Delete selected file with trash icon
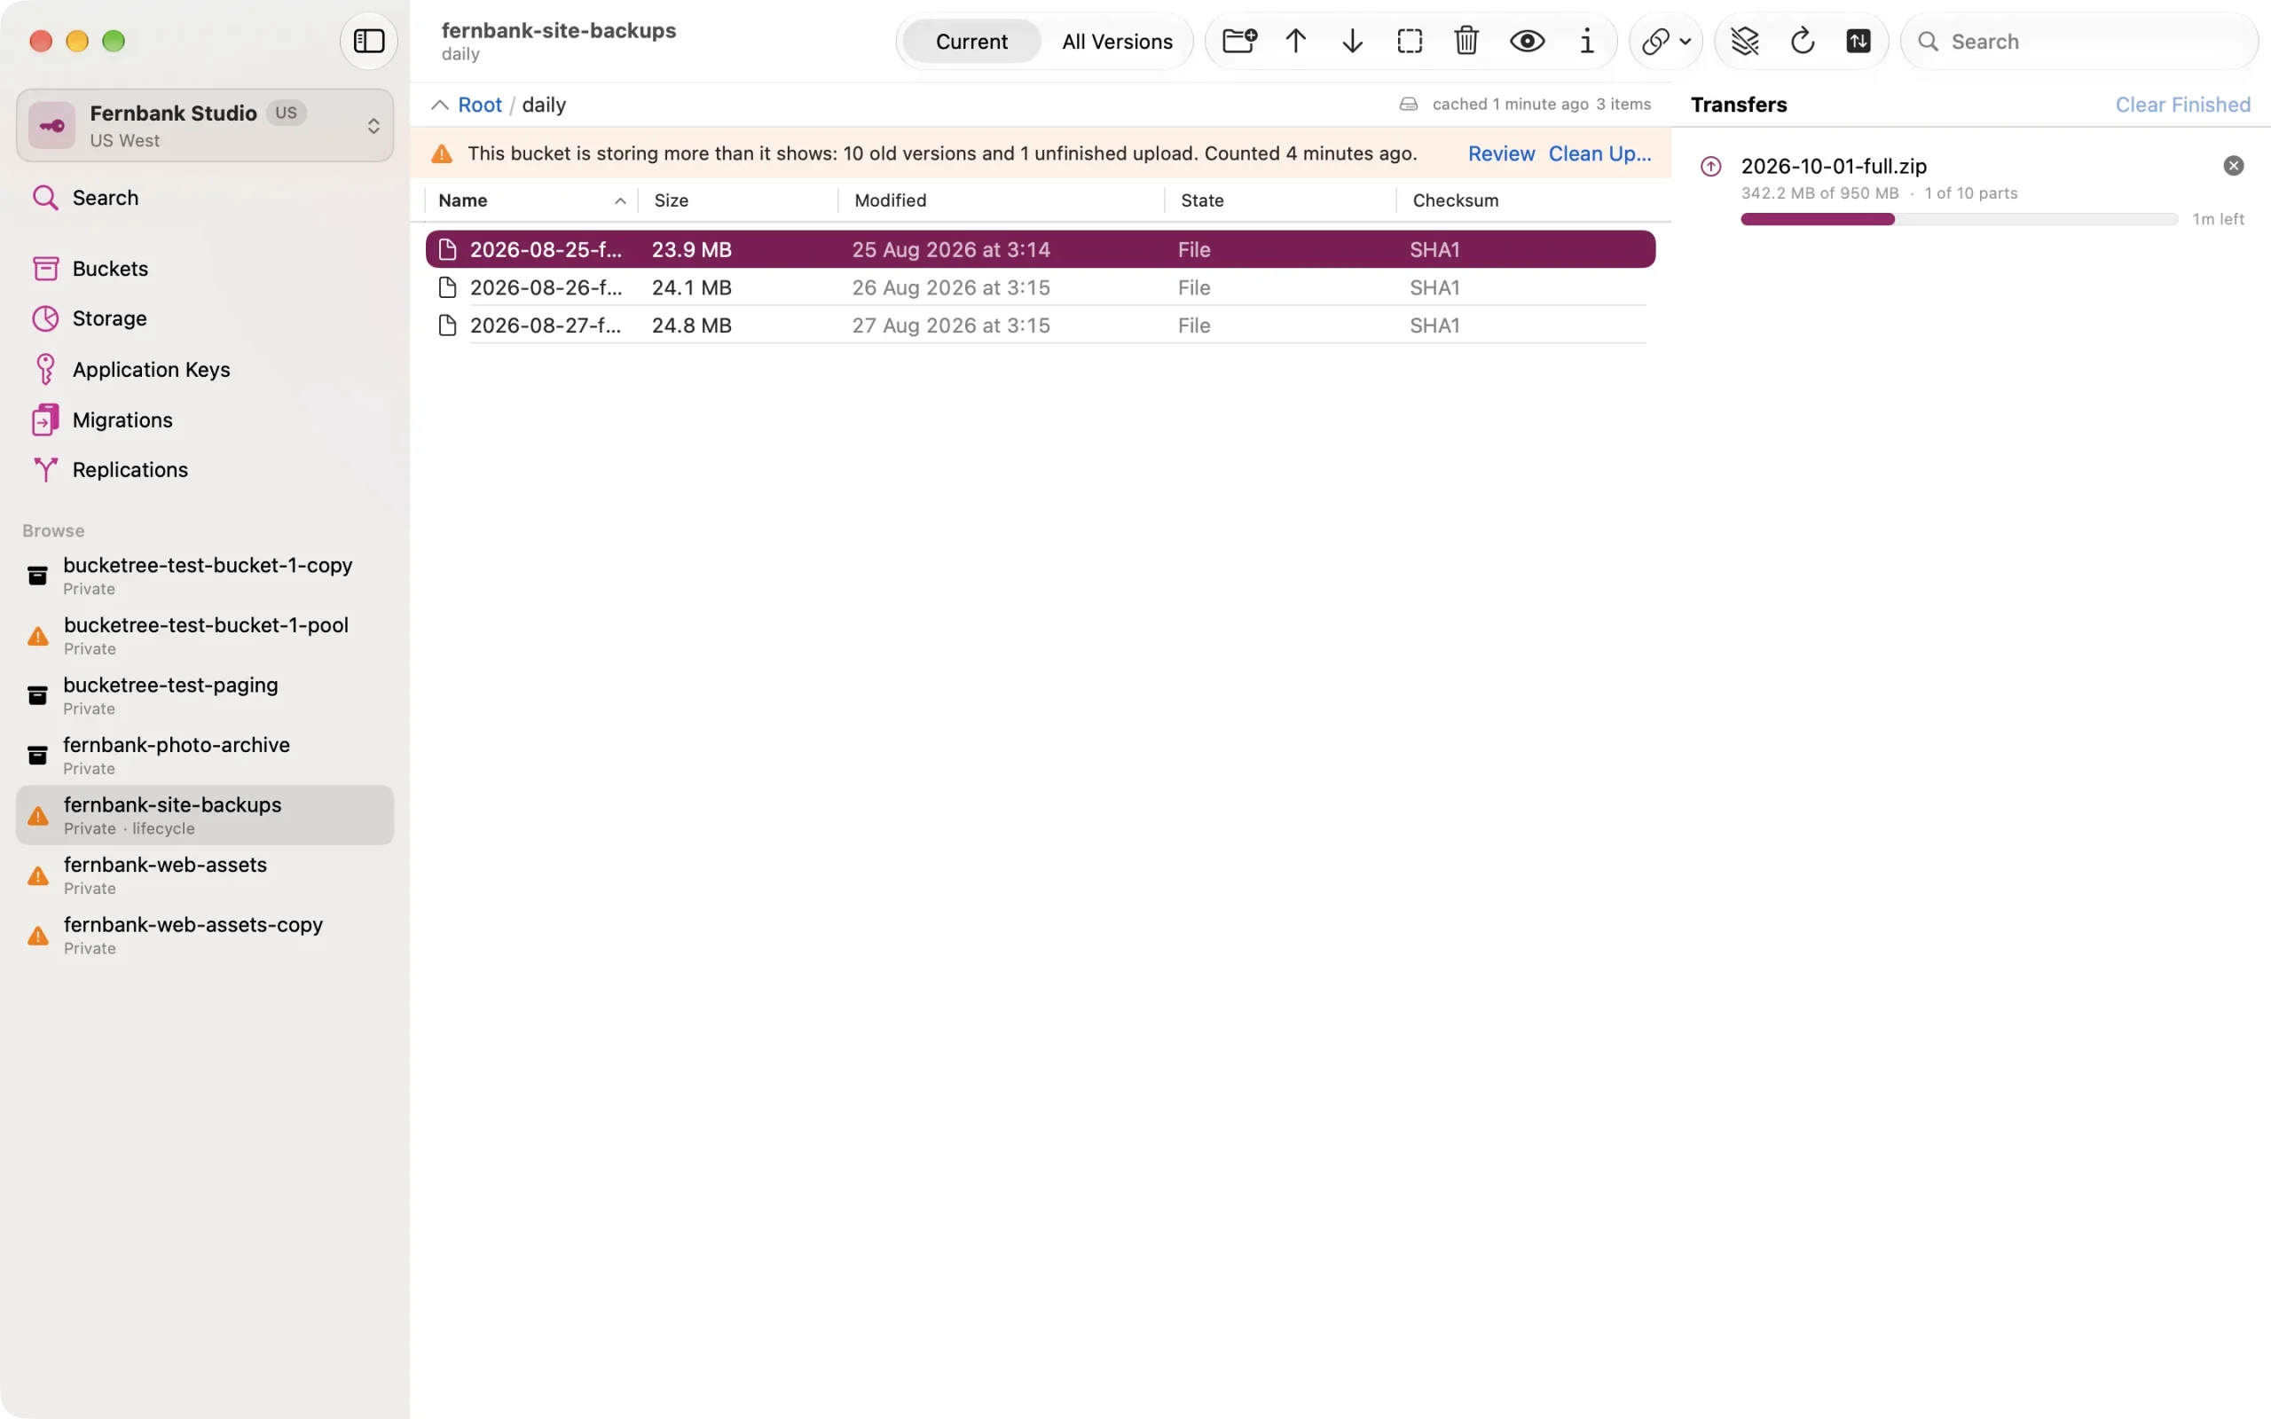The image size is (2271, 1419). click(1466, 42)
